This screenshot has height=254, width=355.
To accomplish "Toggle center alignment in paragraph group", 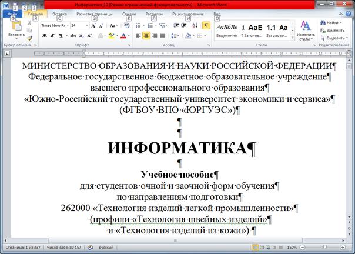I will coord(146,36).
